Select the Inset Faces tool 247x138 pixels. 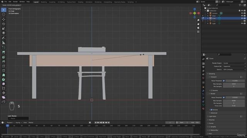pos(3,57)
